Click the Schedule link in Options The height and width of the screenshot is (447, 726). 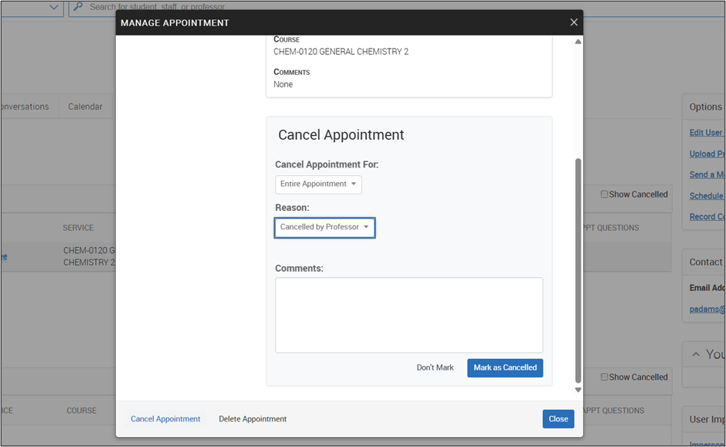(x=707, y=196)
